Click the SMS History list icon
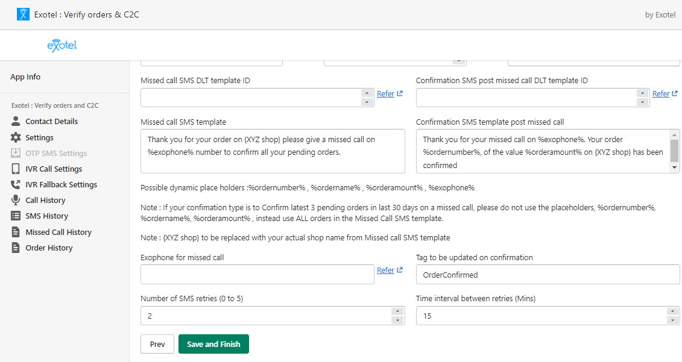The height and width of the screenshot is (362, 682). coord(16,216)
